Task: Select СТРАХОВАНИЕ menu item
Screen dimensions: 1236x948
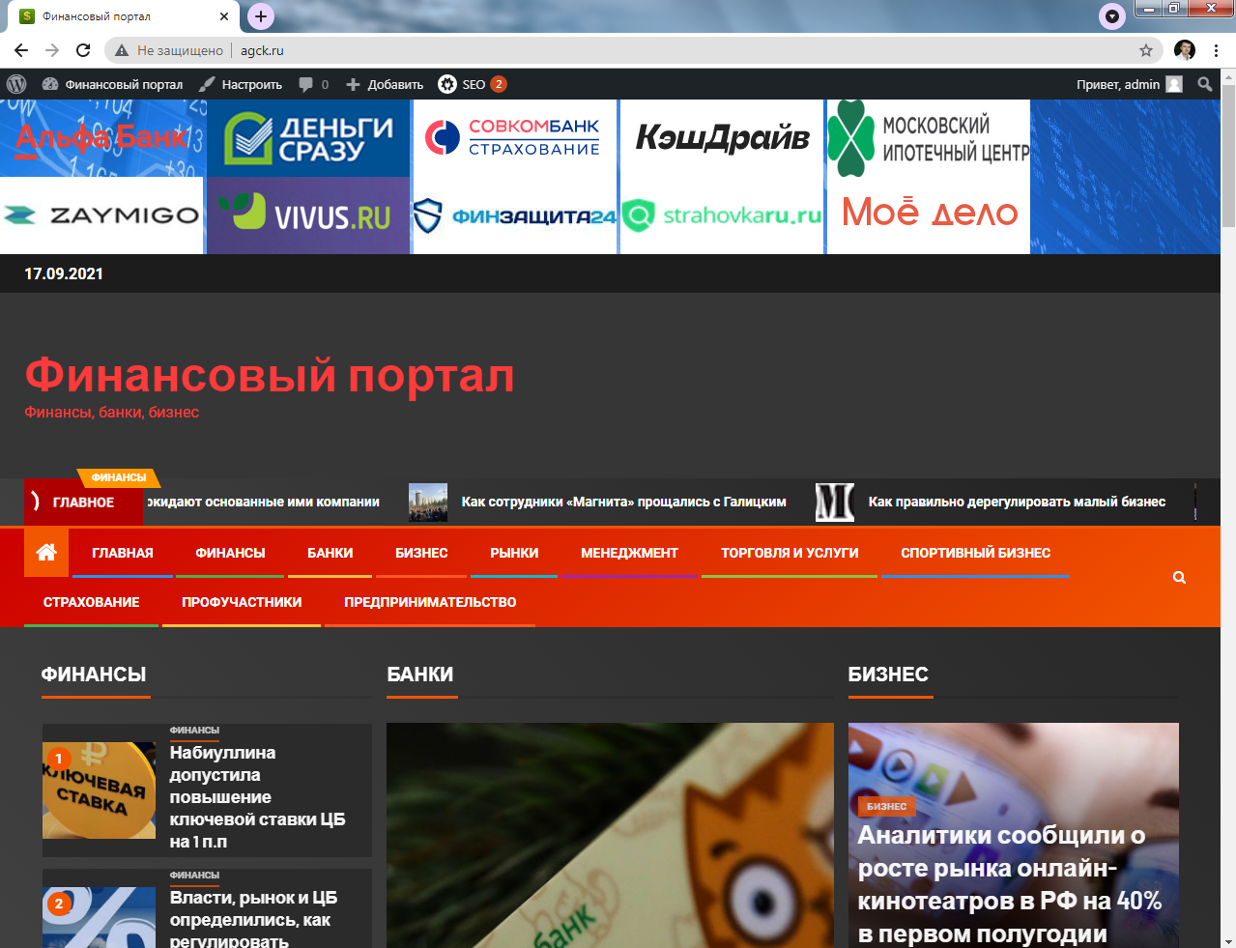Action: [x=91, y=602]
